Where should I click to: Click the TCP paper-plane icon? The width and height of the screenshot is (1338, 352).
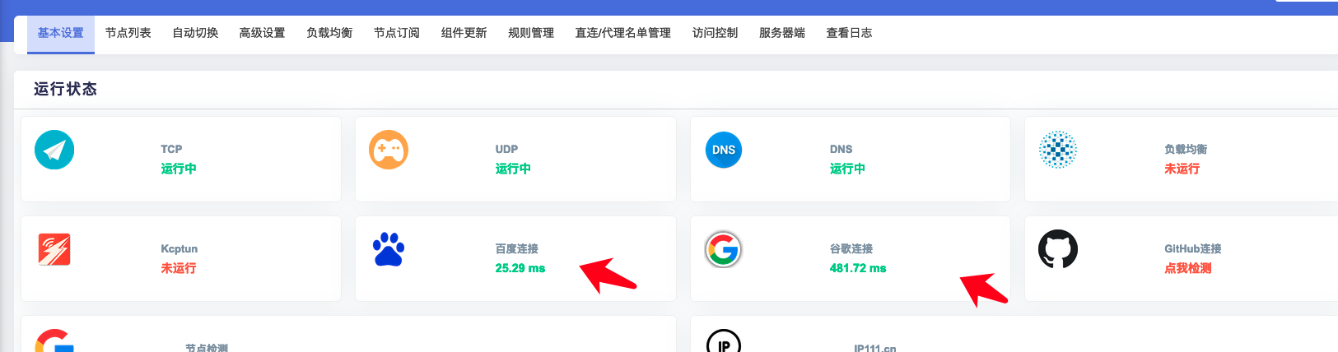(54, 150)
